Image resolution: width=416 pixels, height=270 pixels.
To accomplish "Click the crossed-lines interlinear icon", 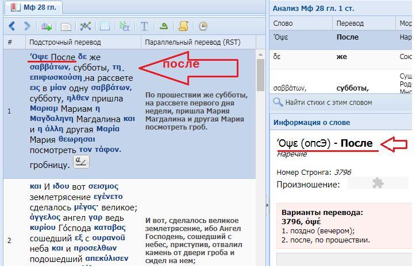I will pos(86,26).
